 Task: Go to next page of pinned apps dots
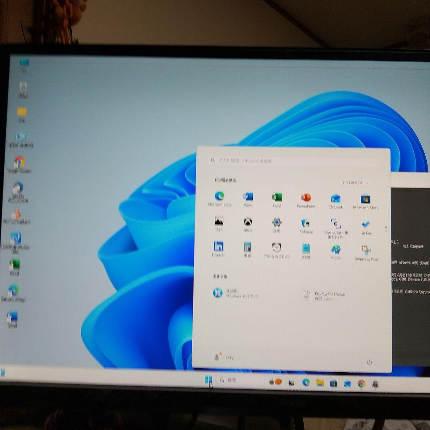[386, 231]
